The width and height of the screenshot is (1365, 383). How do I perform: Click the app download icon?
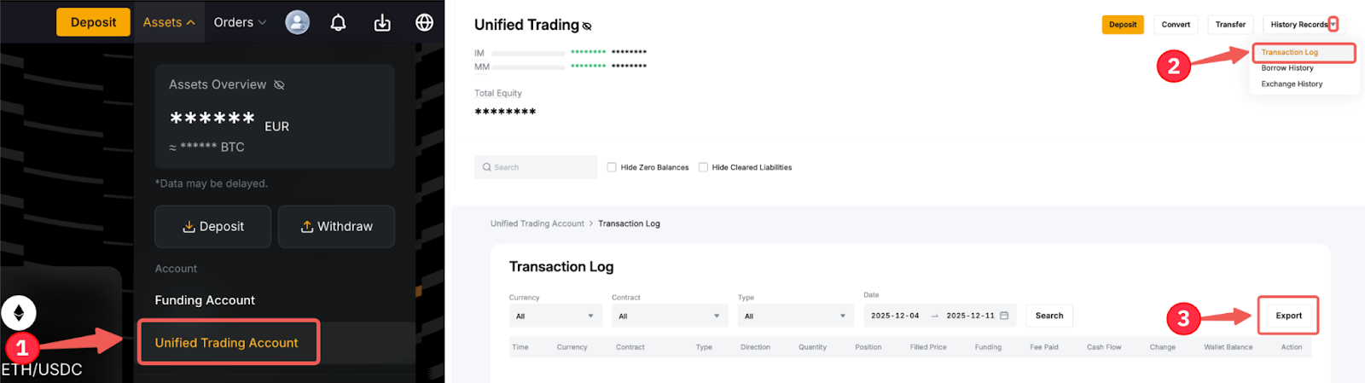point(382,22)
